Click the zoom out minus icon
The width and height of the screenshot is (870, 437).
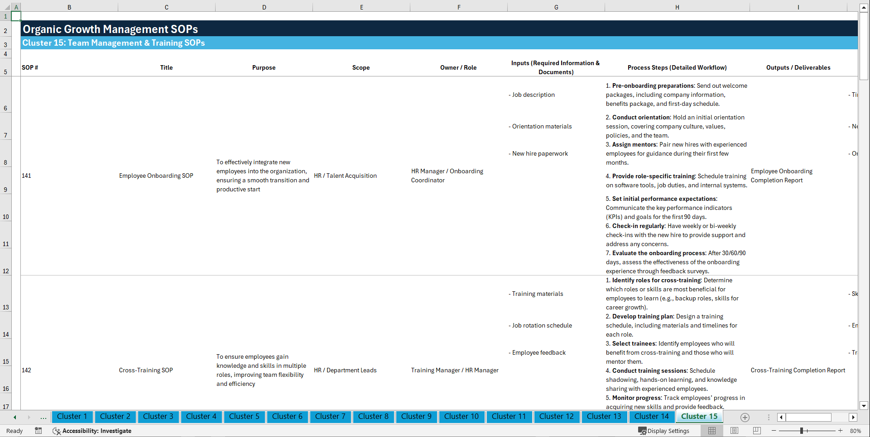click(774, 431)
